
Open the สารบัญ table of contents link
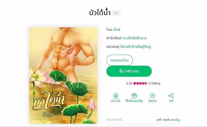[175, 120]
